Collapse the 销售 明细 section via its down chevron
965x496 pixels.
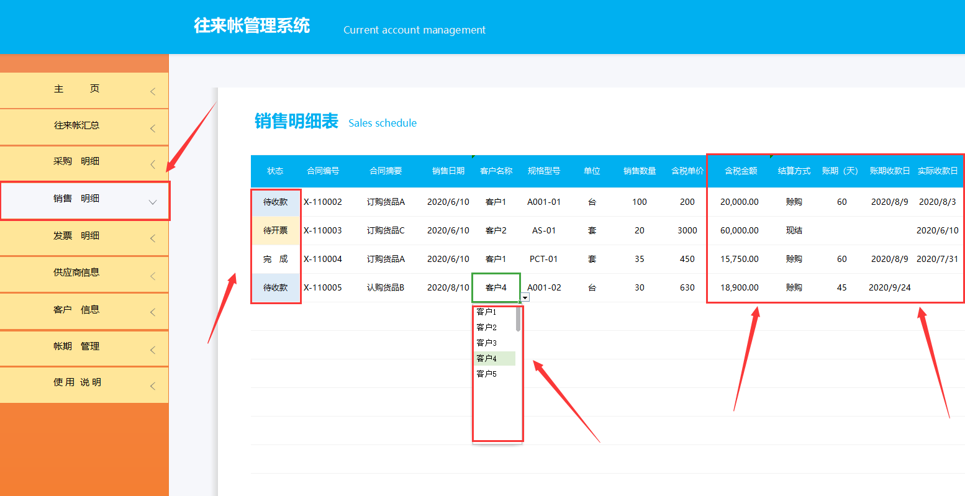click(x=153, y=201)
